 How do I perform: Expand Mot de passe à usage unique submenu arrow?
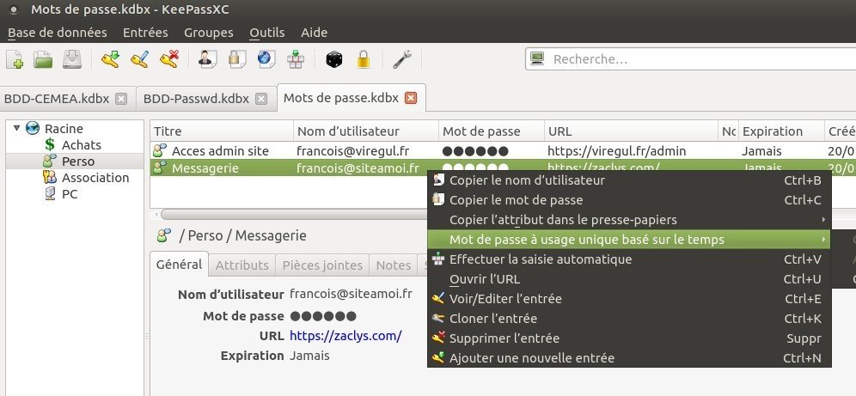pyautogui.click(x=823, y=240)
